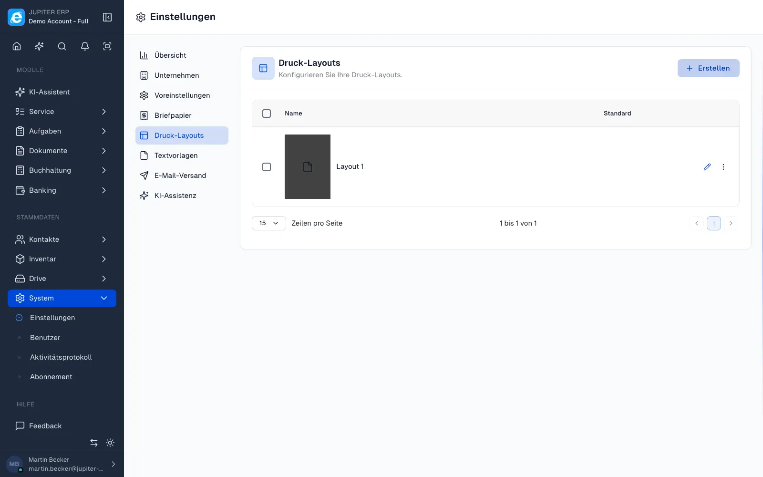The width and height of the screenshot is (763, 477).
Task: Go to Unternehmen settings page
Action: pos(182,75)
